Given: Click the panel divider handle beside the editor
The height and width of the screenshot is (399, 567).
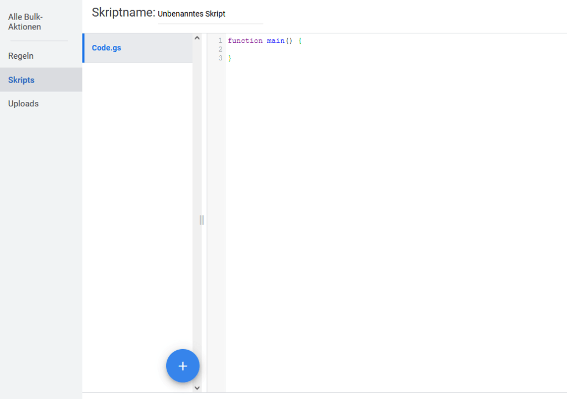Looking at the screenshot, I should [x=202, y=220].
